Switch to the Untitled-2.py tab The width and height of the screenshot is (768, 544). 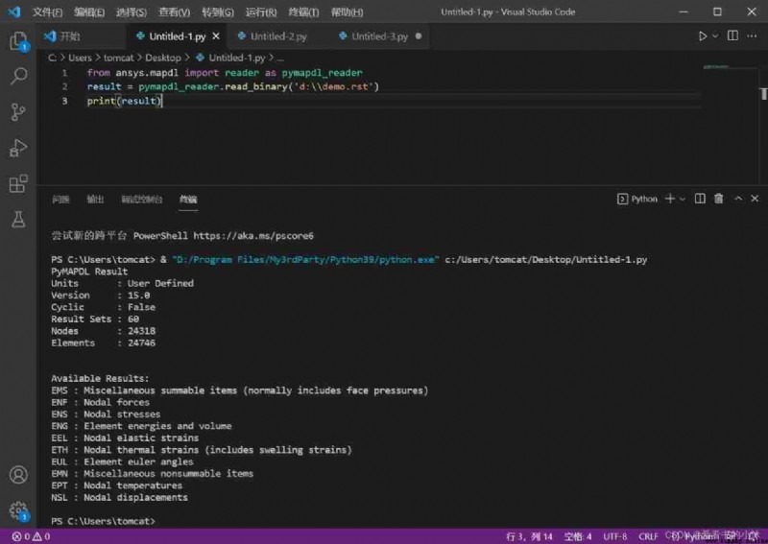[x=273, y=36]
